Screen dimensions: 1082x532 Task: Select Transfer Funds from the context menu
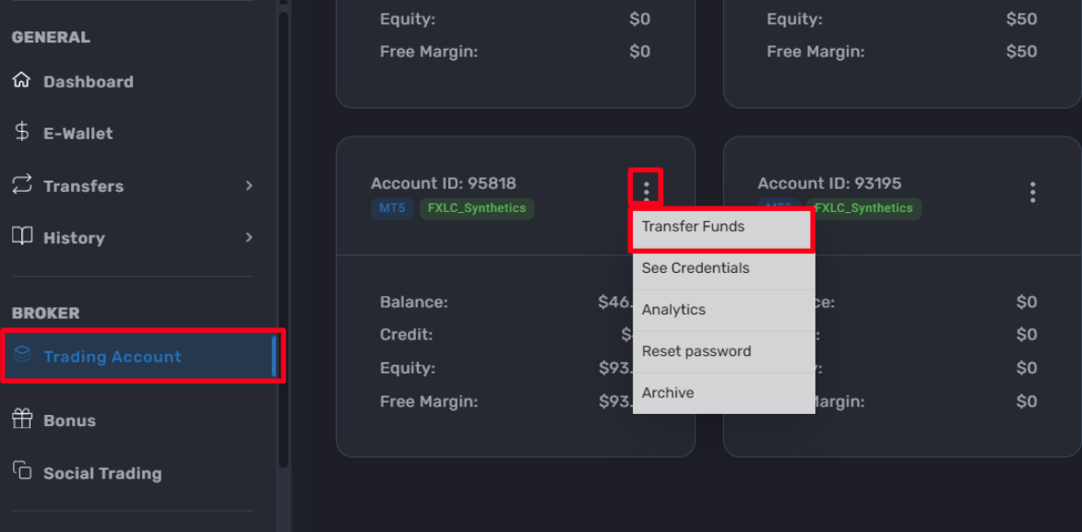point(723,227)
